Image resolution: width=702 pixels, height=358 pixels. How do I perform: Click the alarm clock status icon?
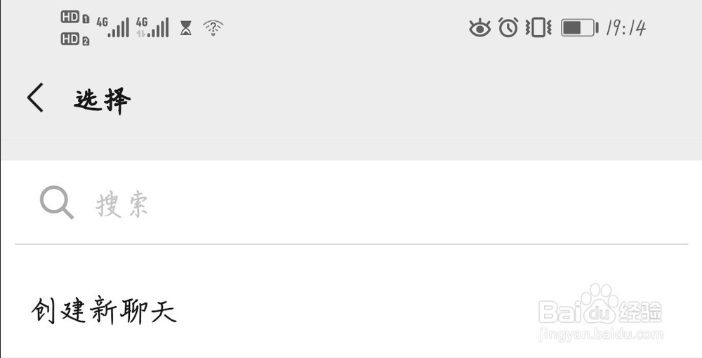click(508, 28)
